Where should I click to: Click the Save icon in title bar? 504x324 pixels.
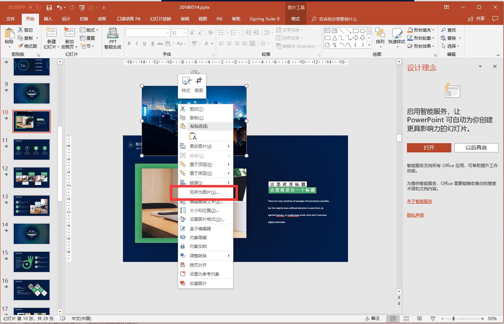pos(49,8)
